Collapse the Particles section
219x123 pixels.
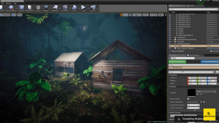(169, 87)
